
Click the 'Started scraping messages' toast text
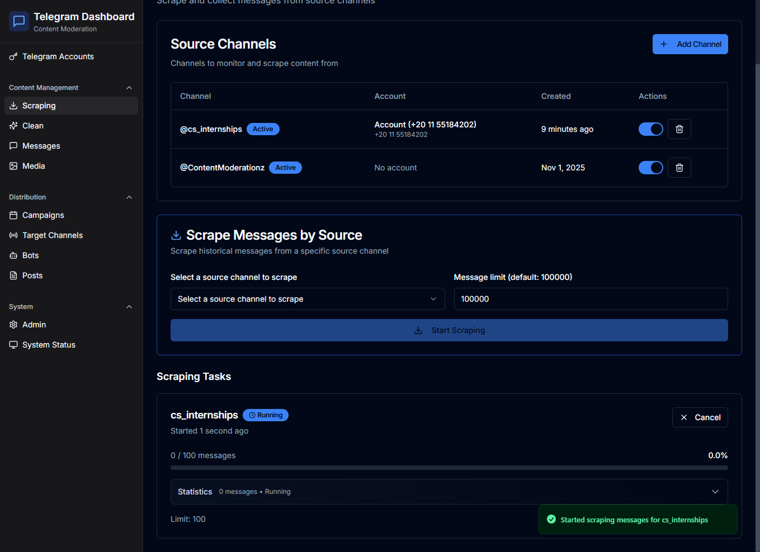click(634, 520)
